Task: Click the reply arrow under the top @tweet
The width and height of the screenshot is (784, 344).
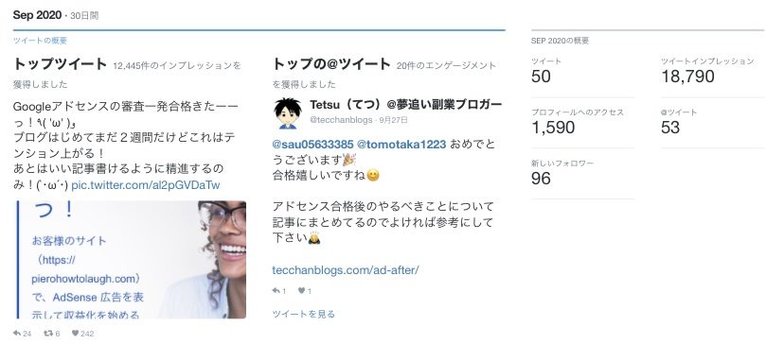Action: pyautogui.click(x=276, y=290)
